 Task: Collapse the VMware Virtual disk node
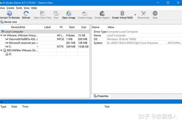[x=1, y=35]
